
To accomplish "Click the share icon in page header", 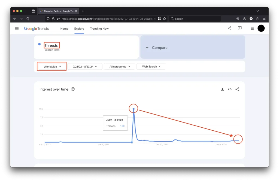I will pyautogui.click(x=229, y=28).
